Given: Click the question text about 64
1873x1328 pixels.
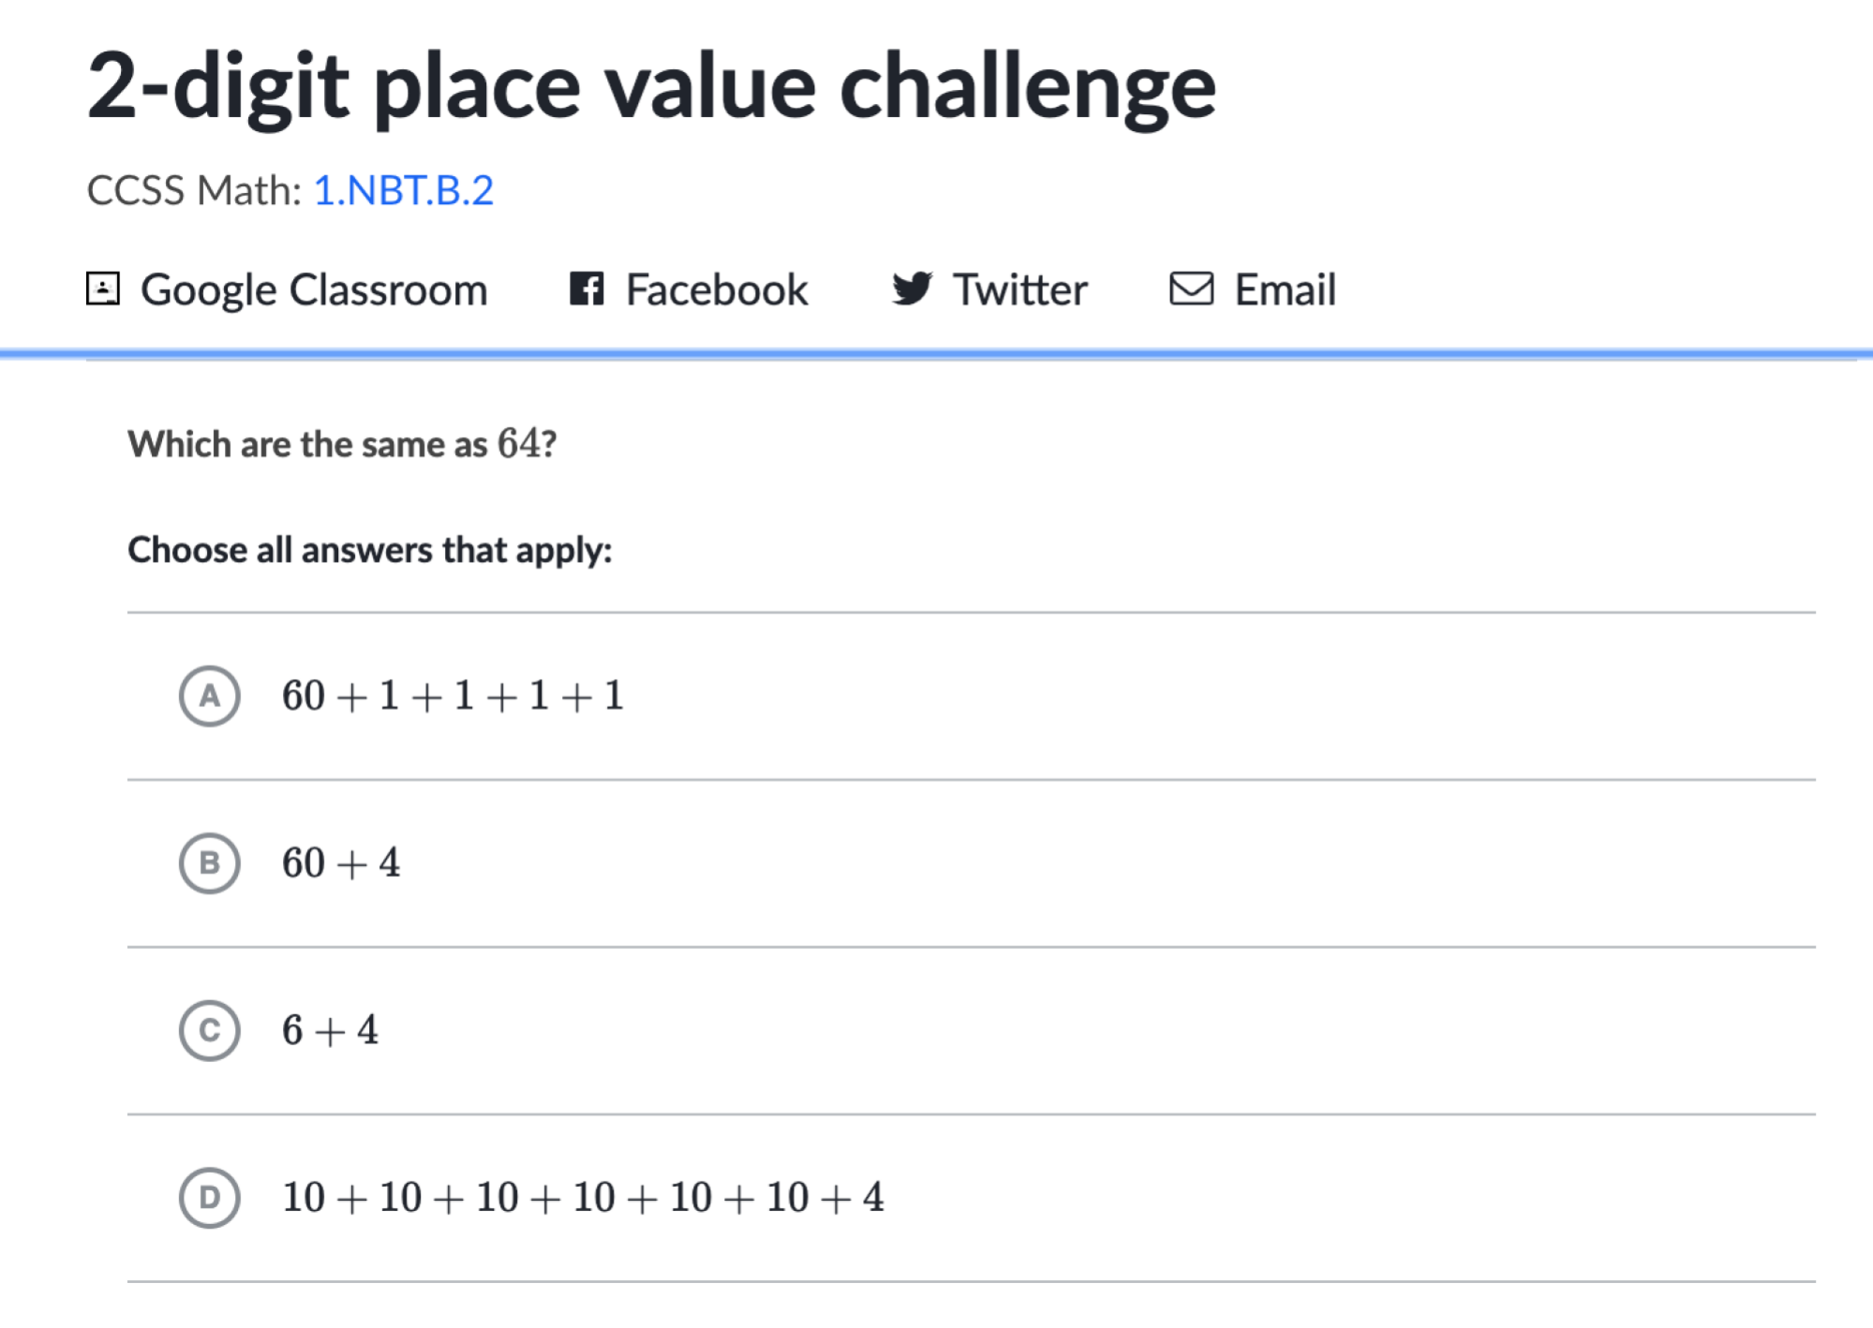Looking at the screenshot, I should tap(343, 444).
